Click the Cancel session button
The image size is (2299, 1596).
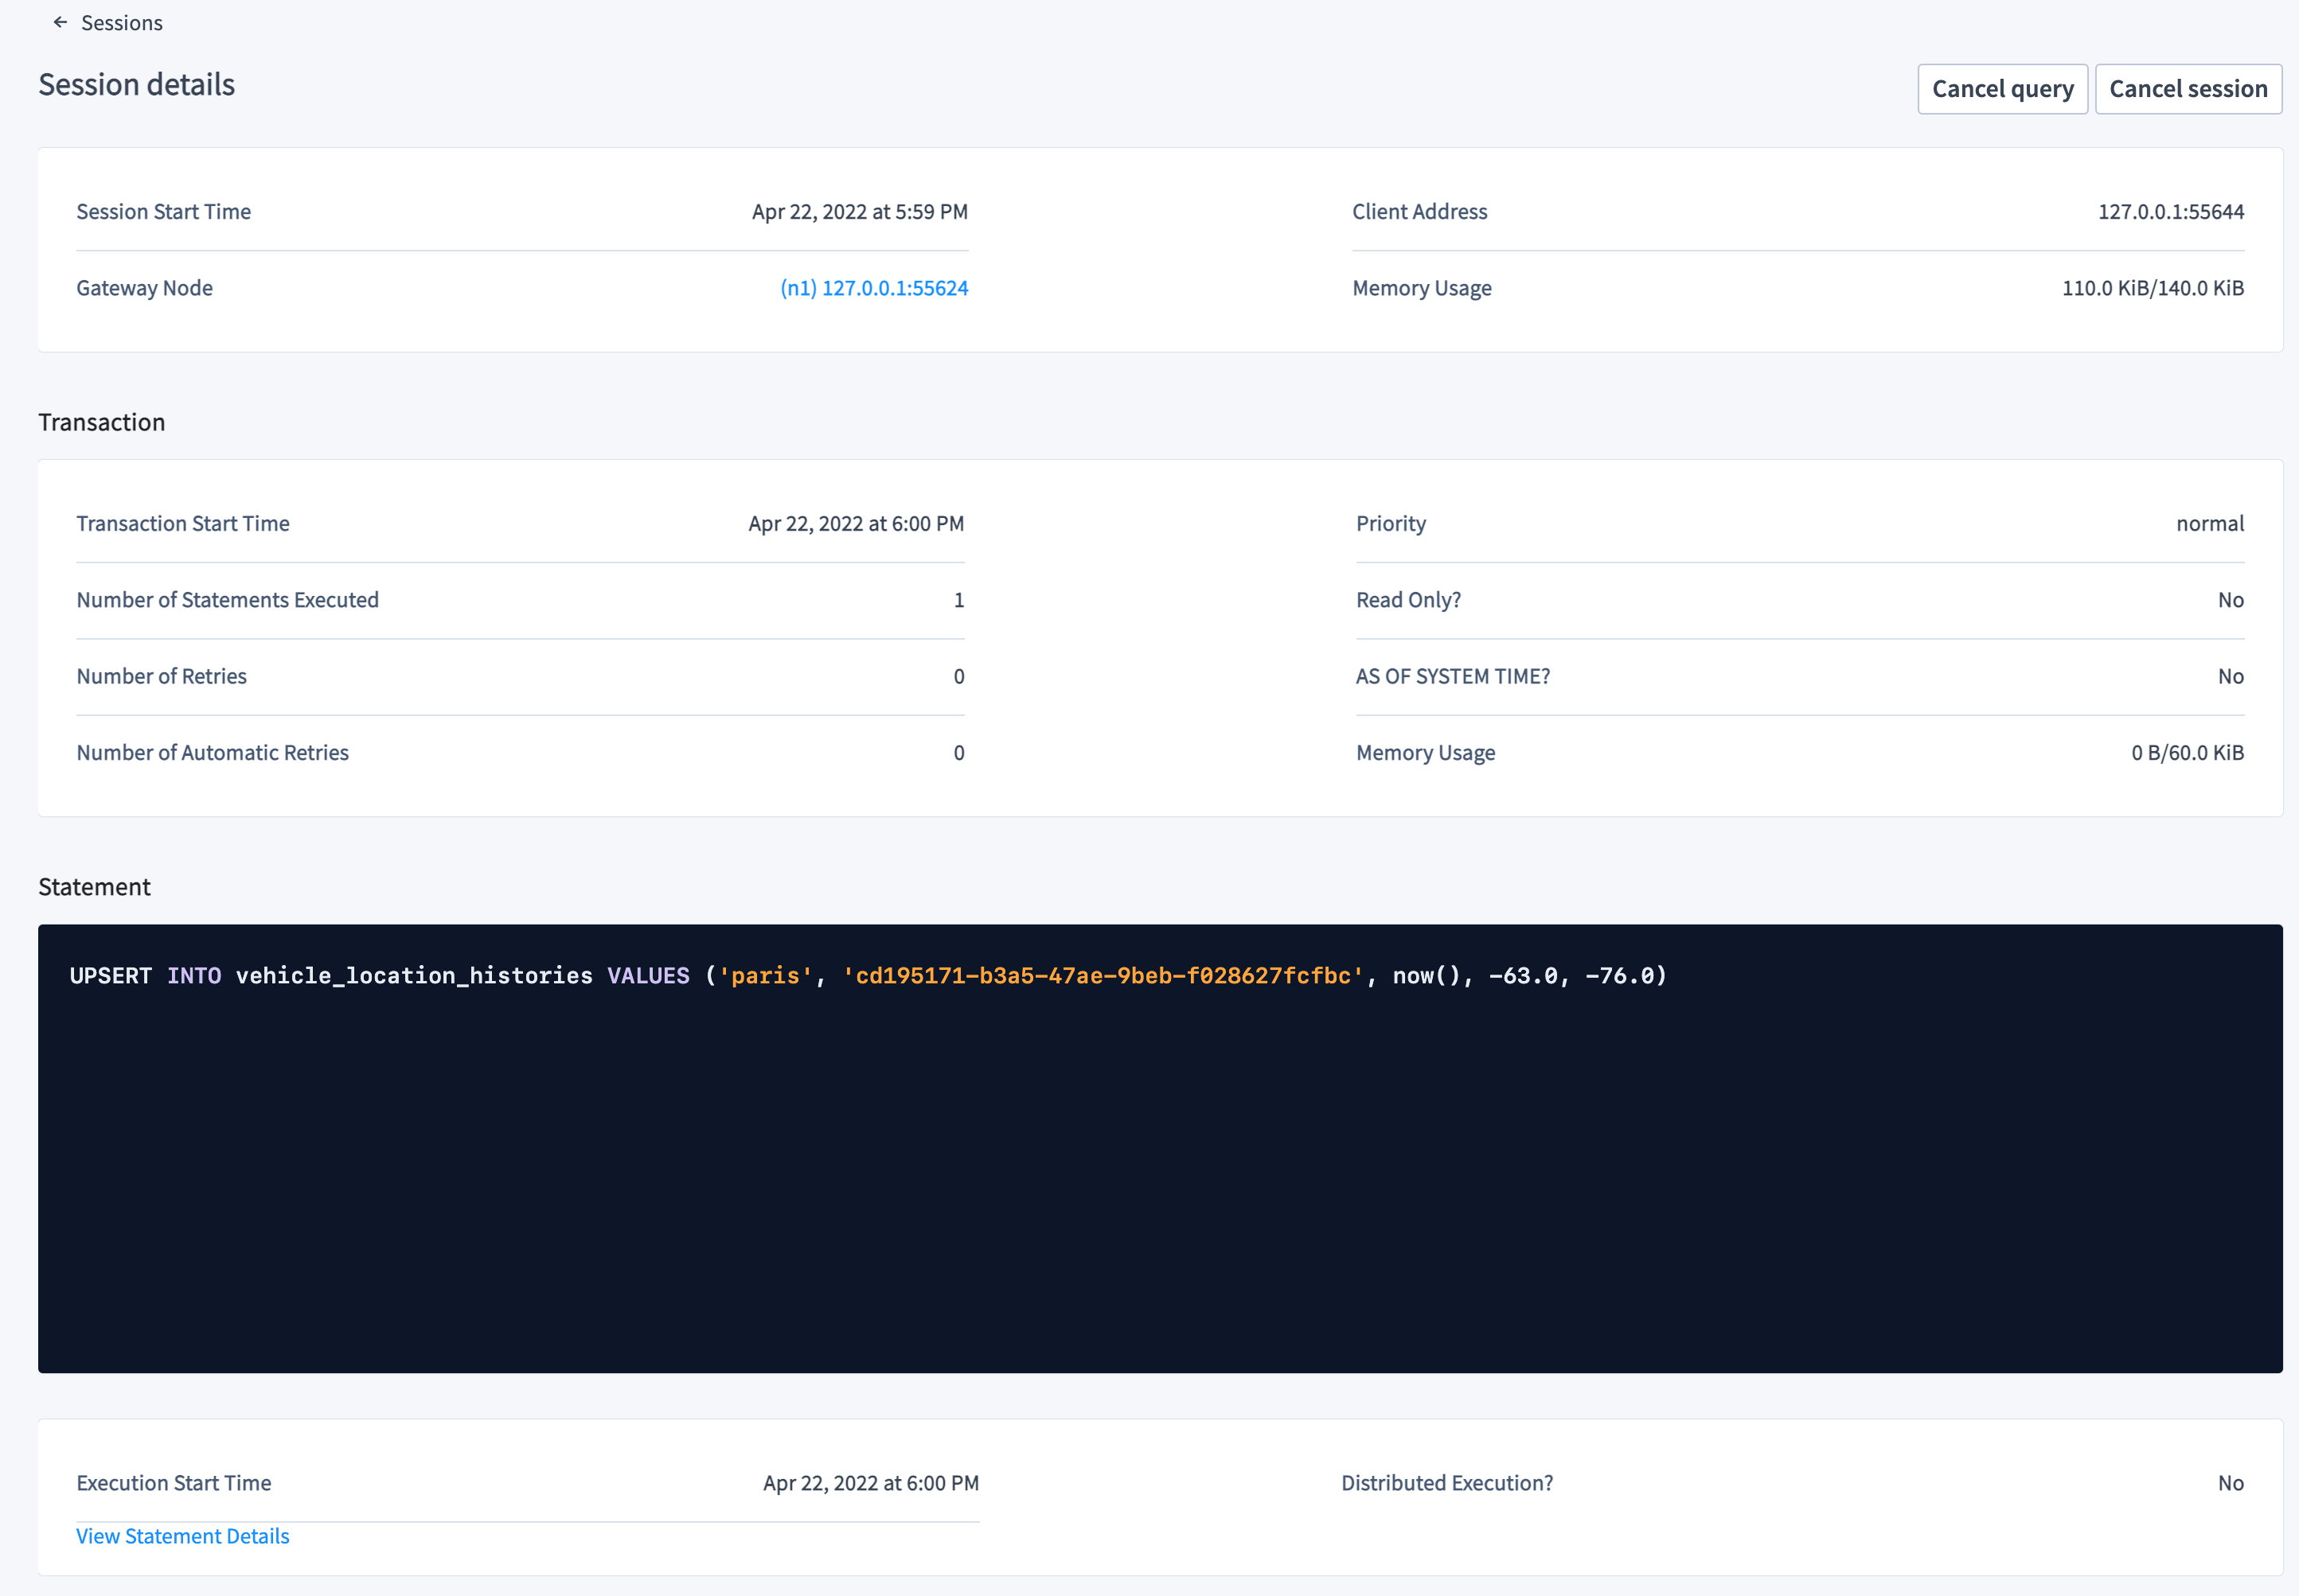2189,88
